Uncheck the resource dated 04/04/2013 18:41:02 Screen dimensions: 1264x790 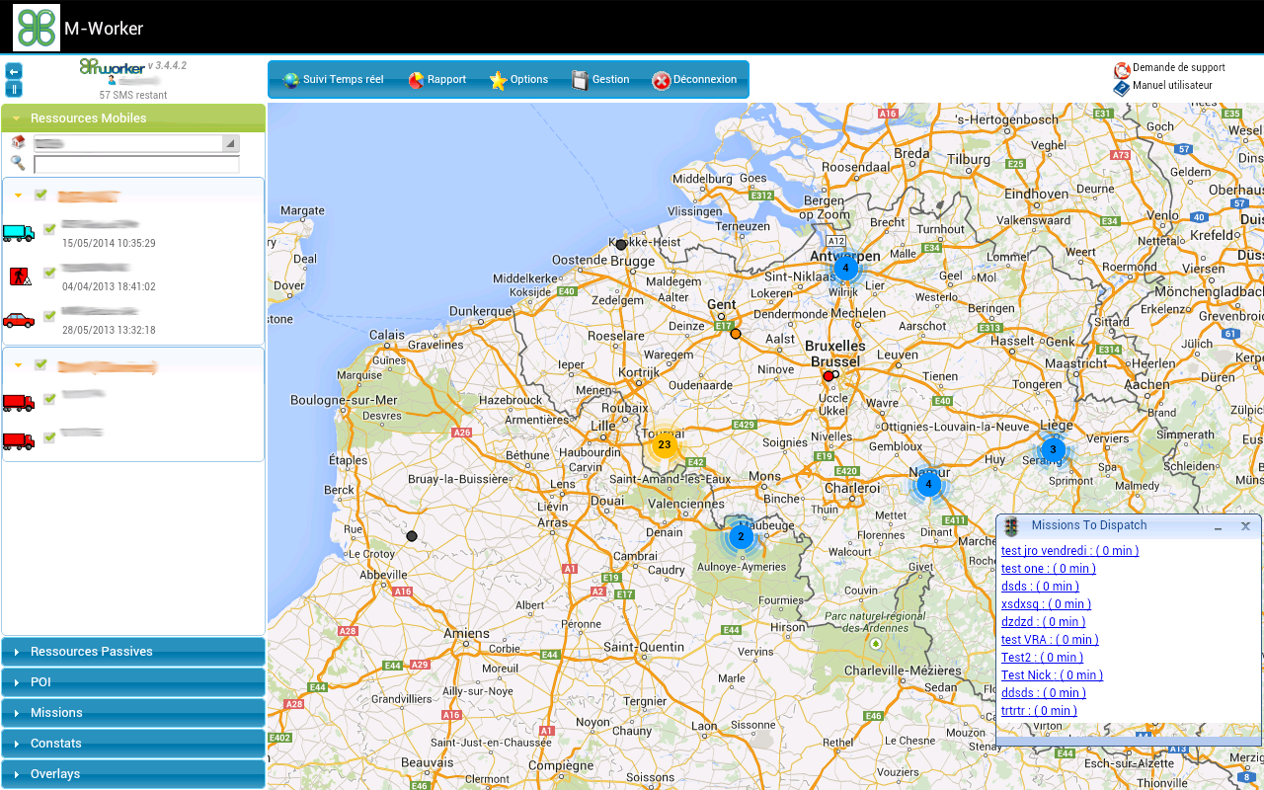(49, 273)
